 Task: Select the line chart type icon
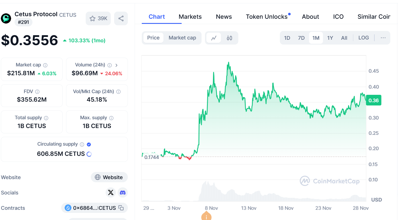coord(214,38)
